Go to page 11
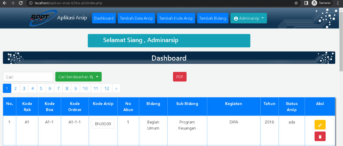The image size is (343, 146). click(x=96, y=88)
